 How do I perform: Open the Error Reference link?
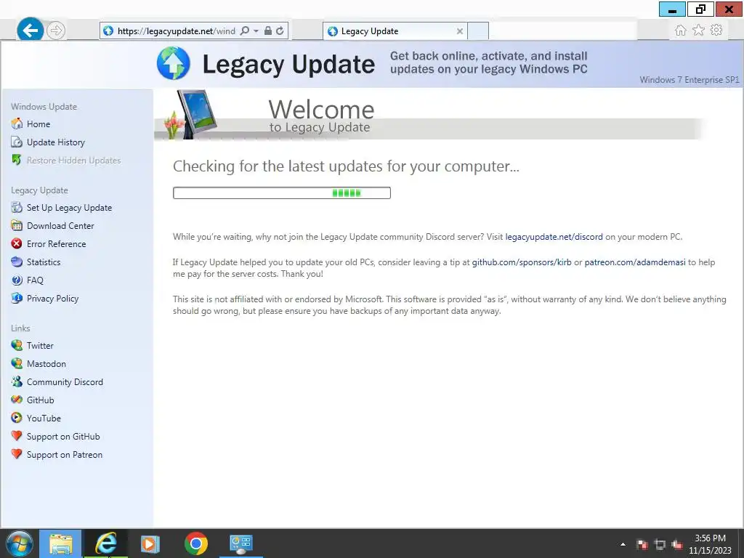[57, 244]
